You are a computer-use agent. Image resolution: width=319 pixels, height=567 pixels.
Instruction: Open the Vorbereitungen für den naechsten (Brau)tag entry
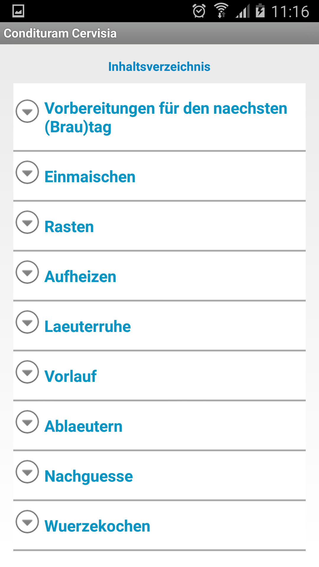(x=165, y=118)
